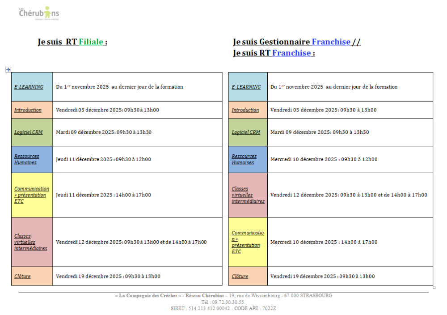
Task: Click Ressources Humaines cell in right table
Action: pyautogui.click(x=244, y=159)
